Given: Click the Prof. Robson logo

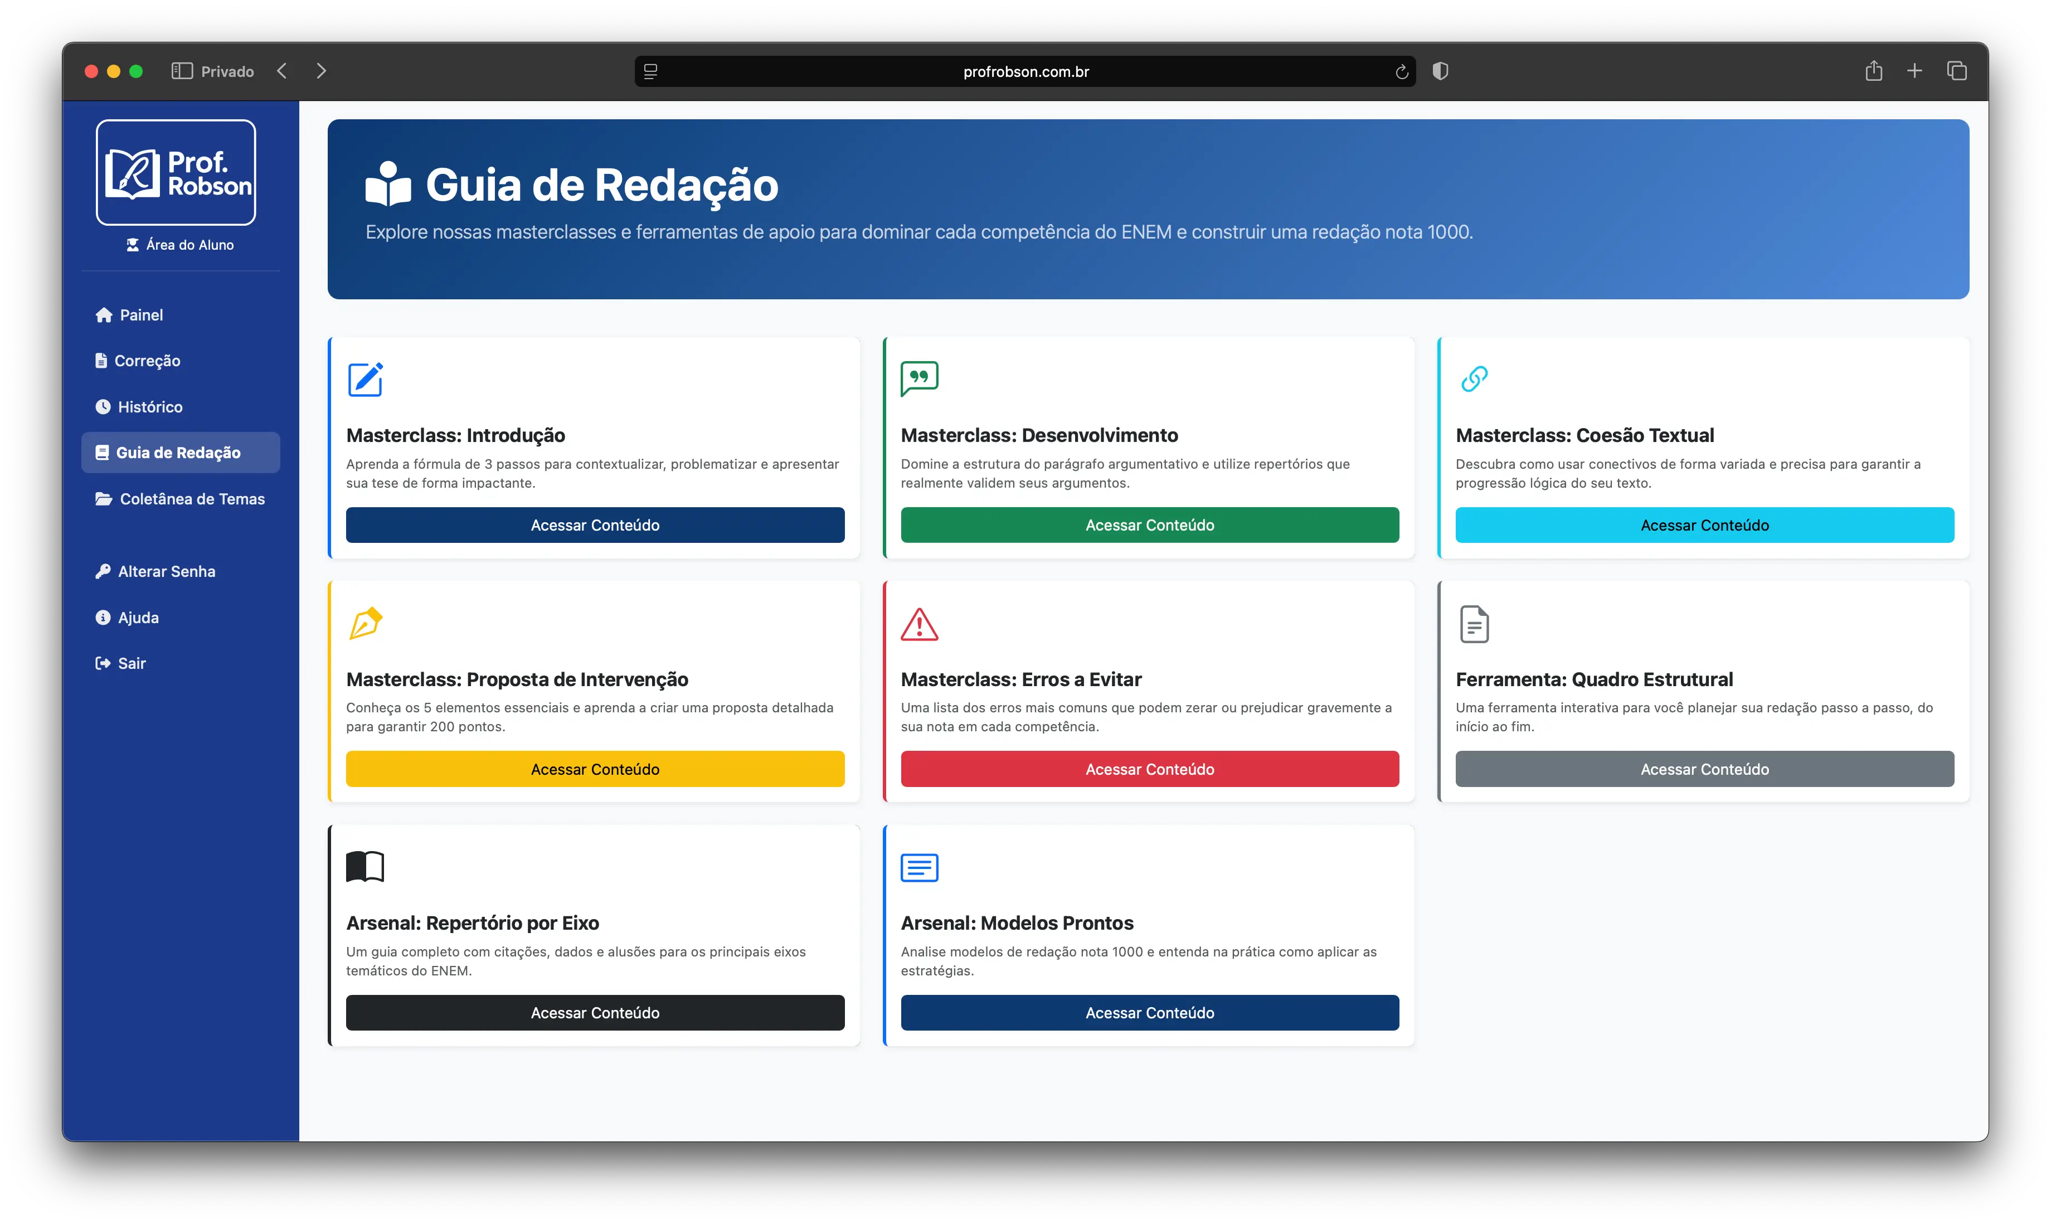Looking at the screenshot, I should point(176,172).
